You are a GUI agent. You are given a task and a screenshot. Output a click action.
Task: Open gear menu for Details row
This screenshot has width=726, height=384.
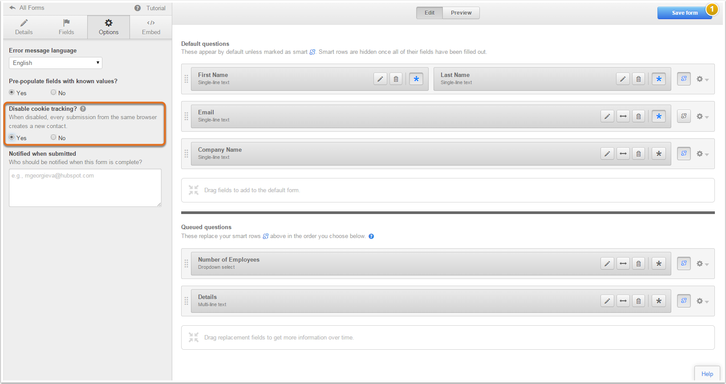point(702,301)
